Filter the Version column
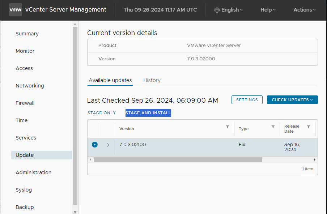The height and width of the screenshot is (214, 327). pyautogui.click(x=228, y=127)
